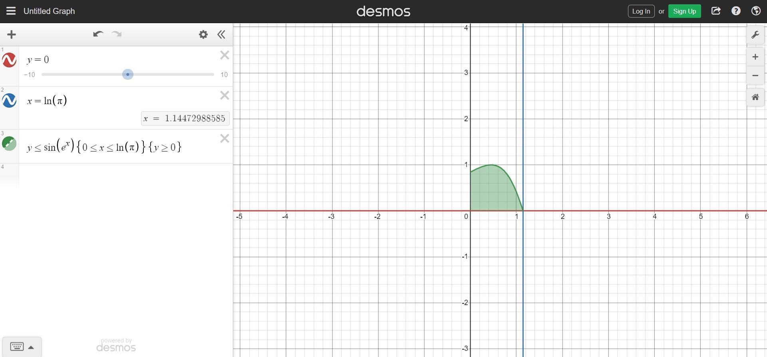Zoom out on the graph
Screen dimensions: 767x357
[755, 75]
